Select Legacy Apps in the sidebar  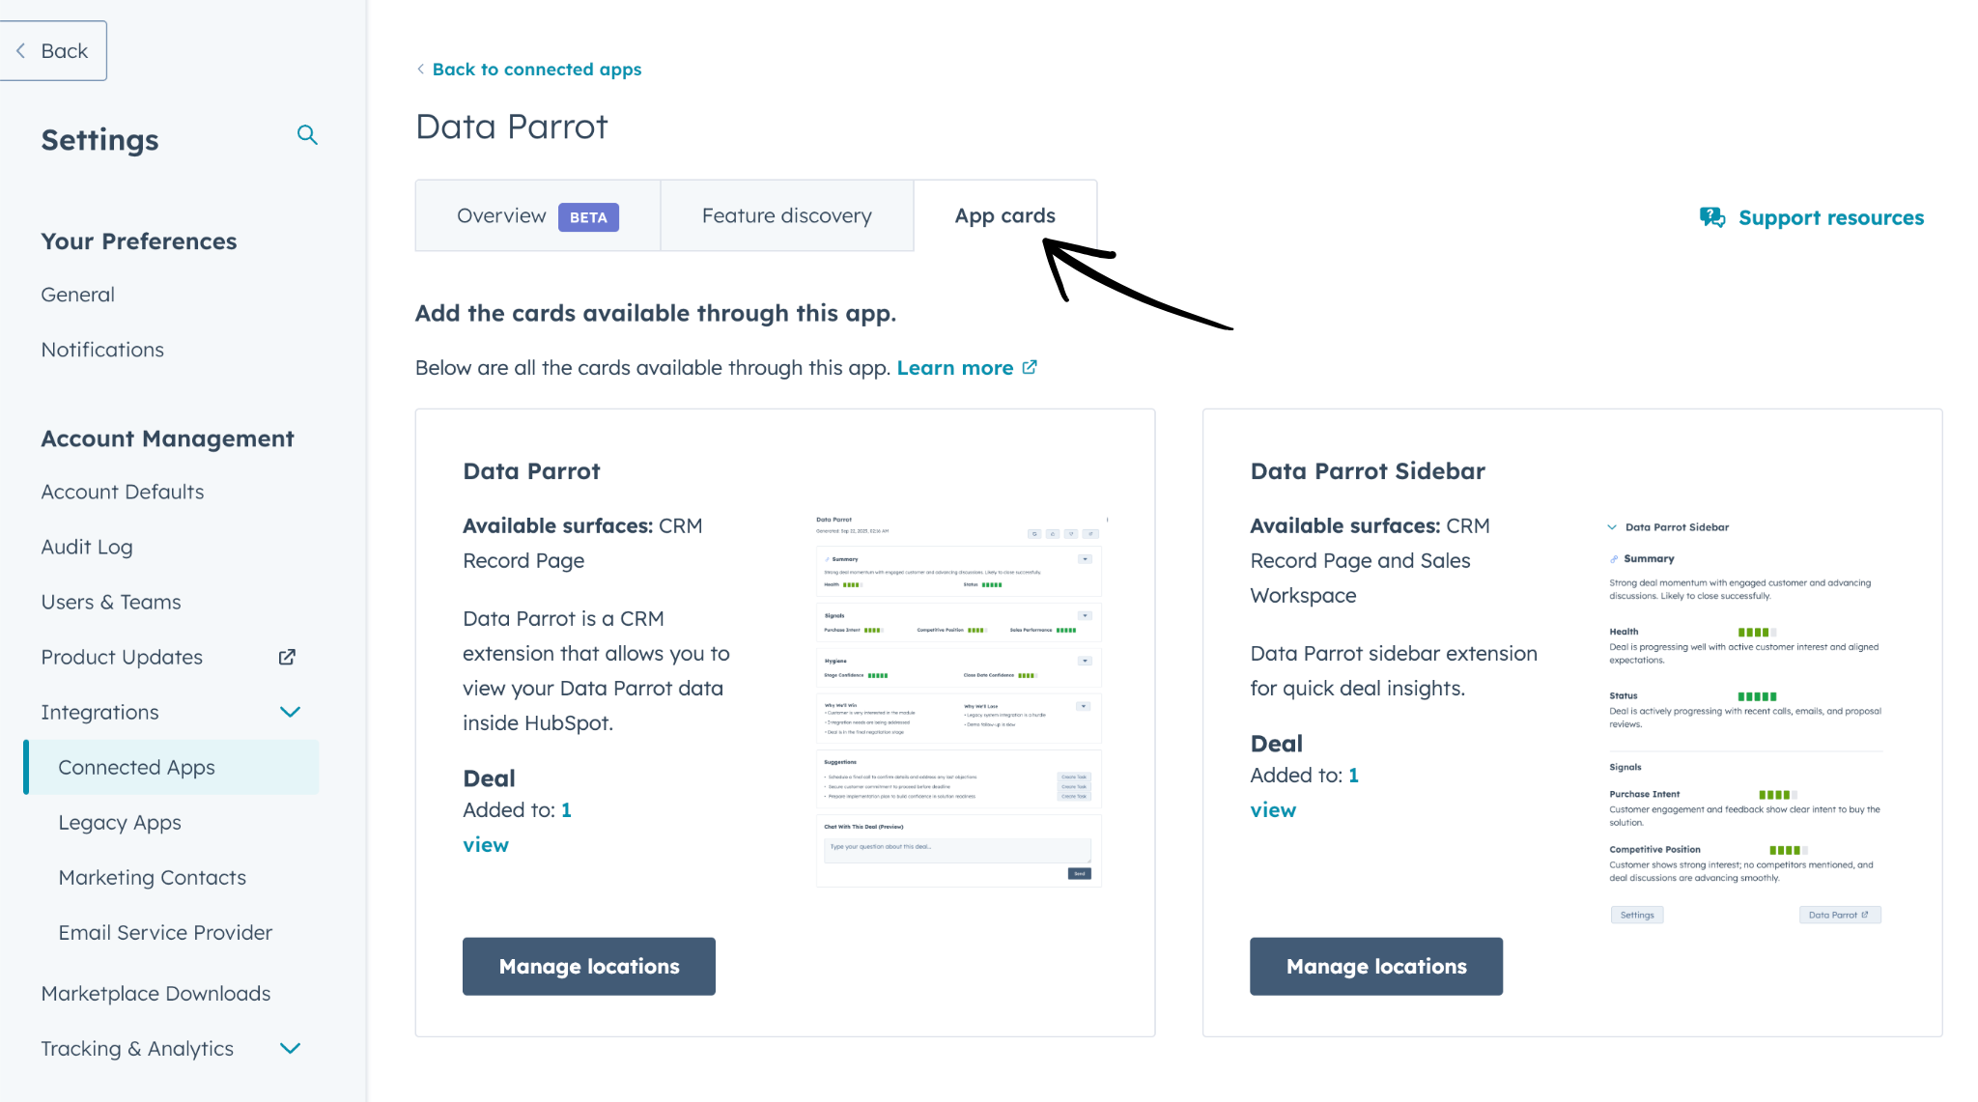120,822
